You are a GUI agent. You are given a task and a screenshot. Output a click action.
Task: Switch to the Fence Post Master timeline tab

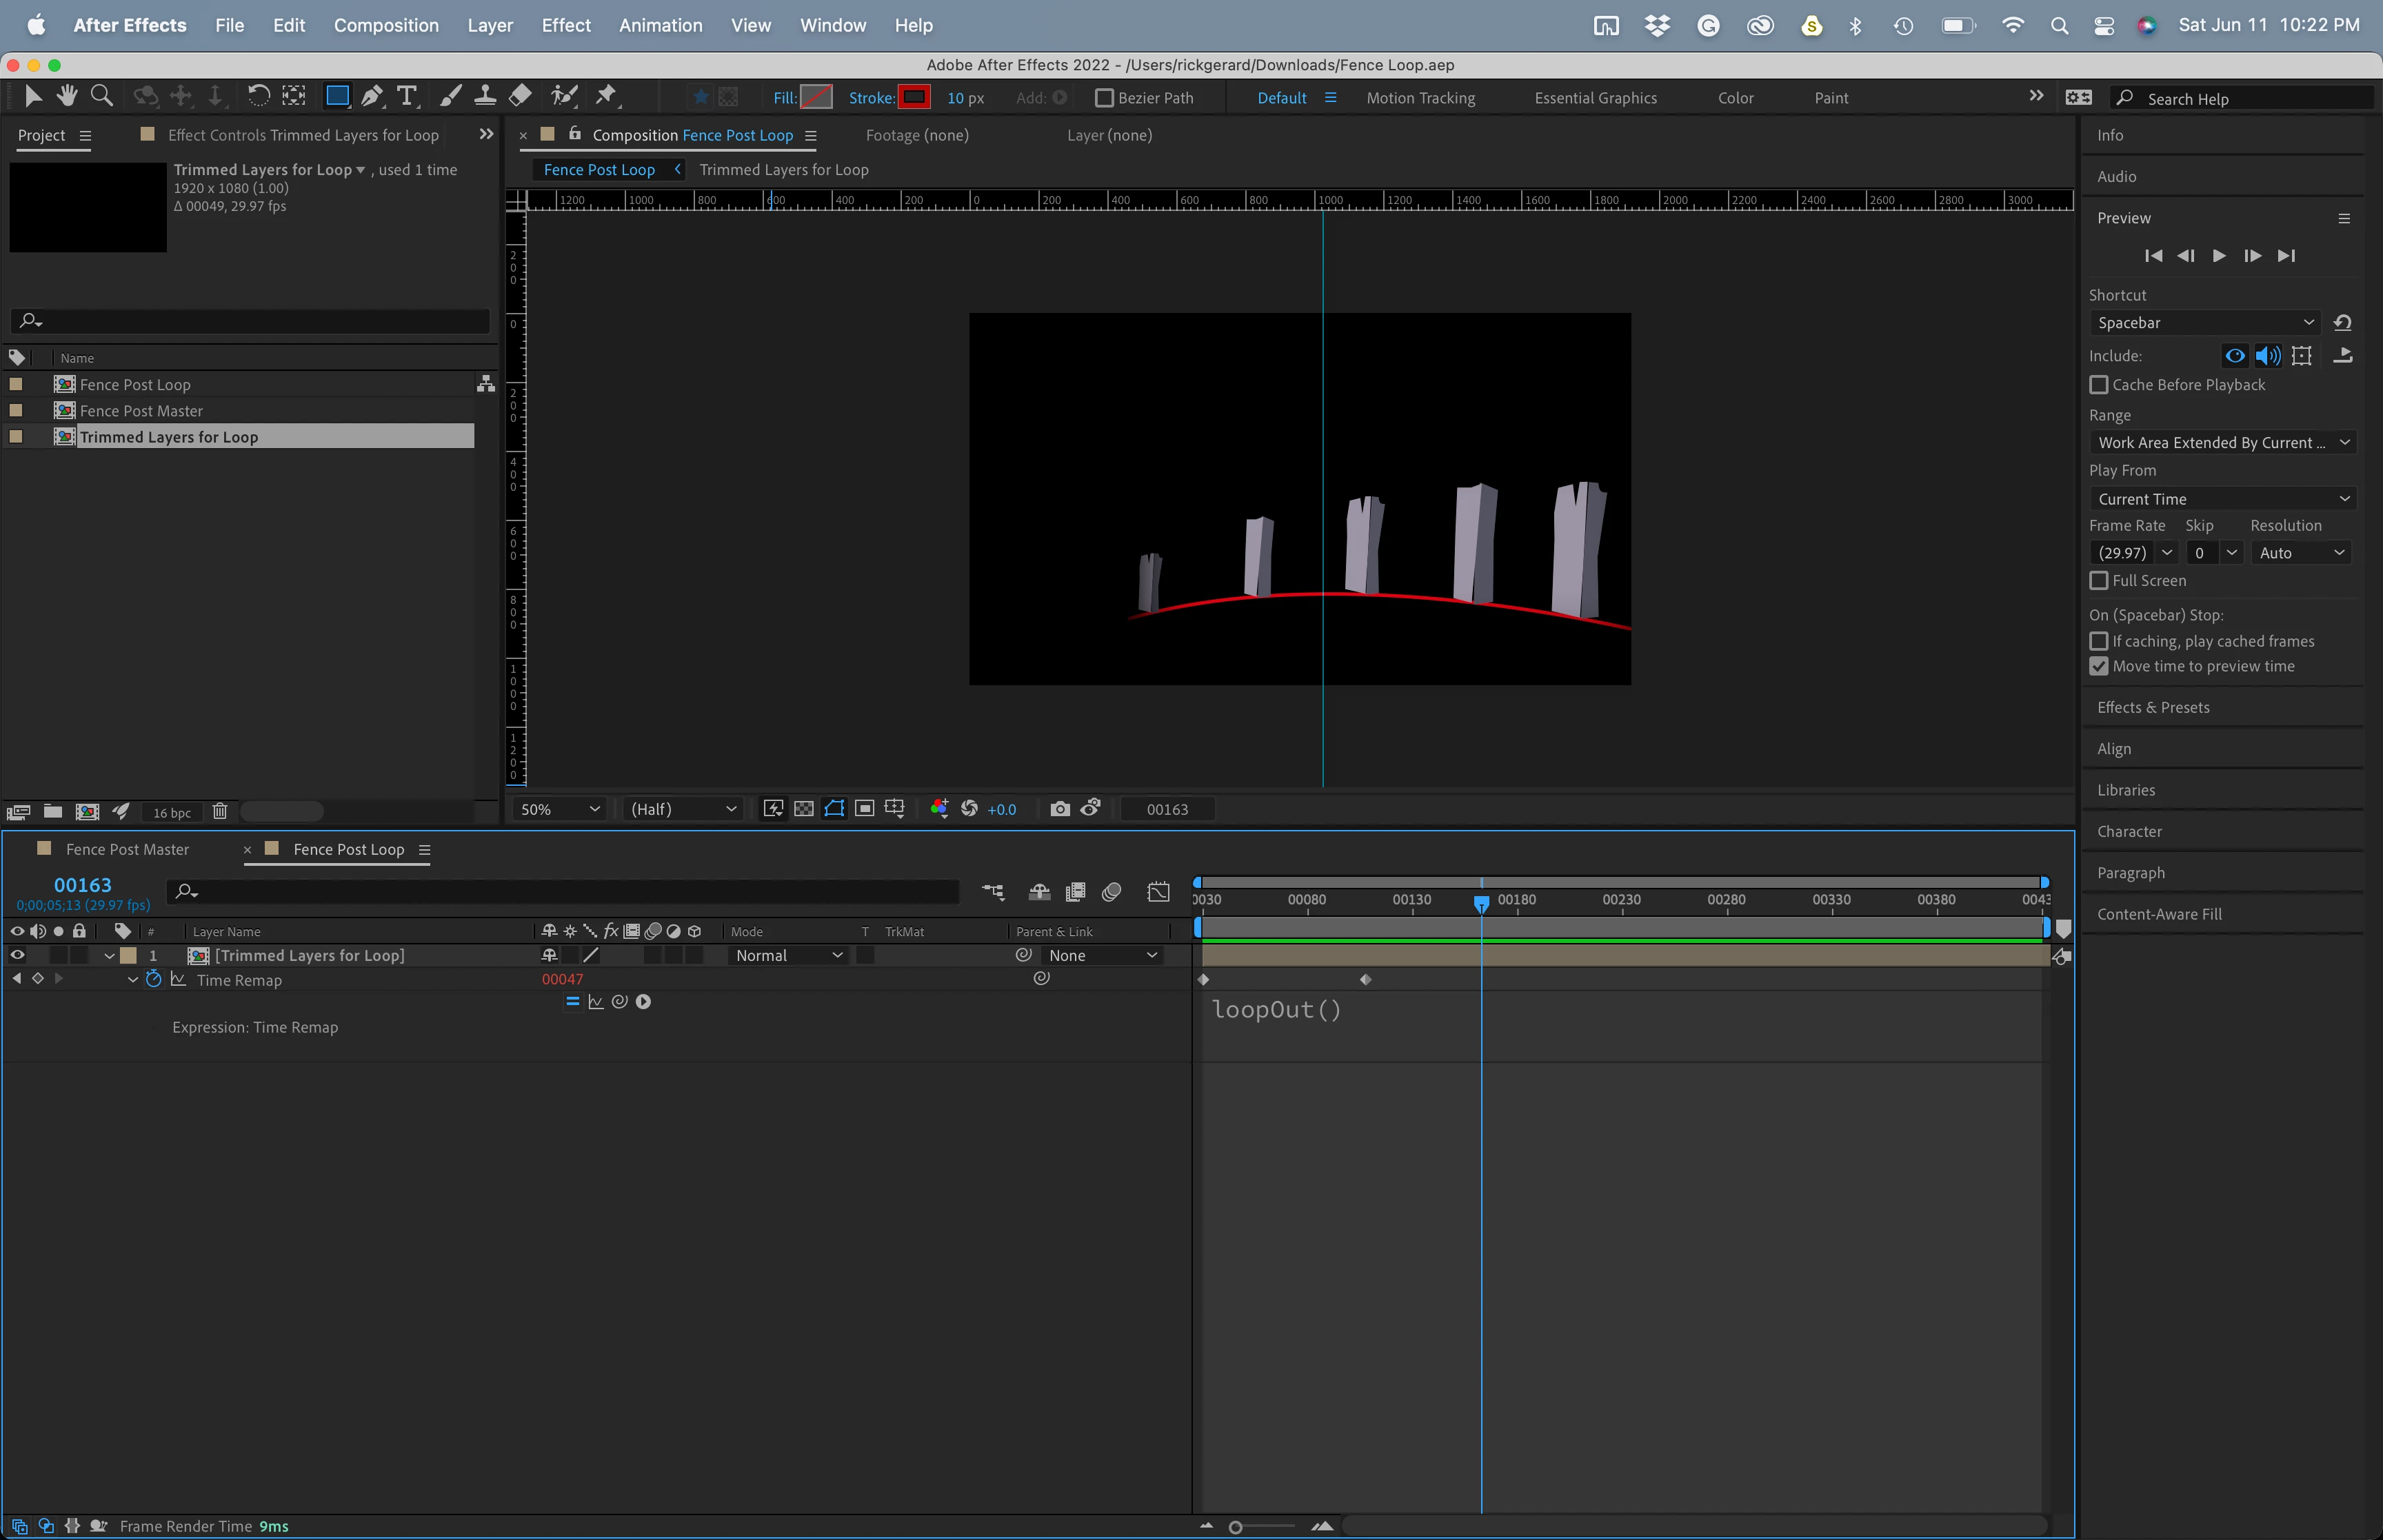coord(127,849)
